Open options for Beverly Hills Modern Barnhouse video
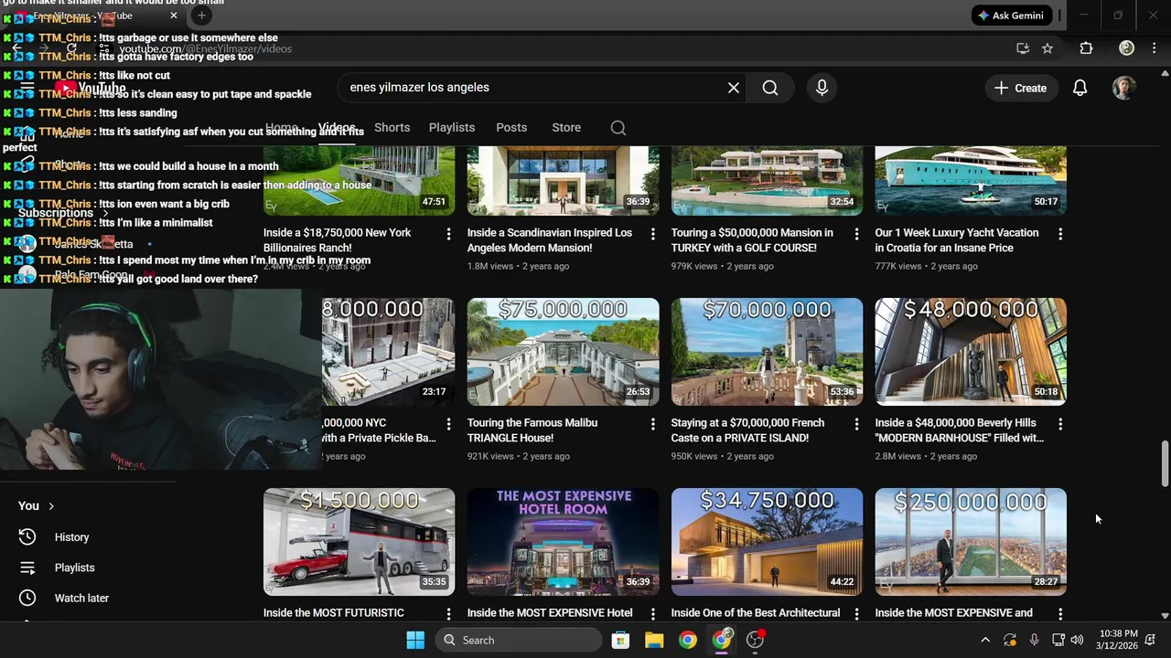This screenshot has height=658, width=1171. (1060, 424)
